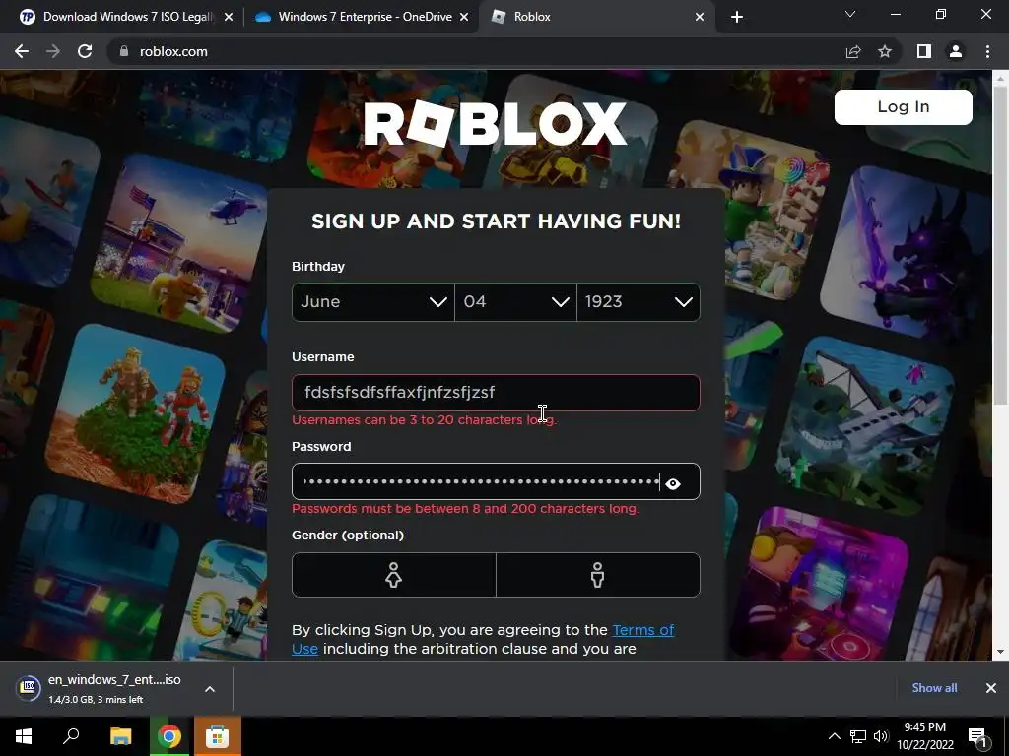Click the Roblox logo

(x=496, y=123)
